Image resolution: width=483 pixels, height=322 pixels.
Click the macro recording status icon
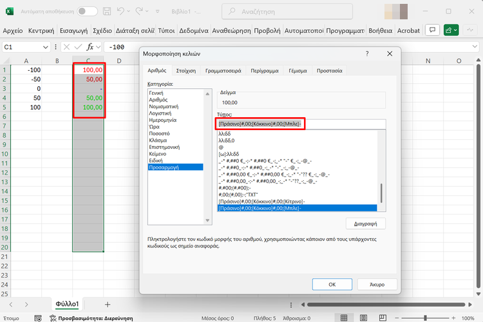click(x=38, y=318)
